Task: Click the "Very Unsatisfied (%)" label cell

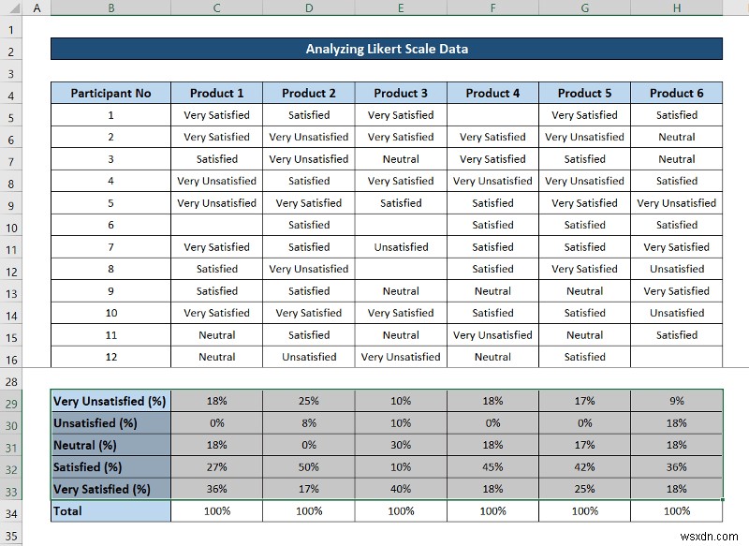Action: 110,400
